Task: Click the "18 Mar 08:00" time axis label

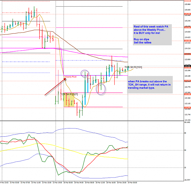Action: tap(90, 182)
